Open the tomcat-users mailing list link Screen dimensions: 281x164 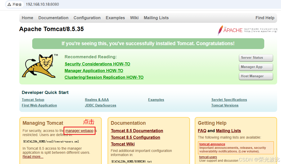click(x=208, y=157)
